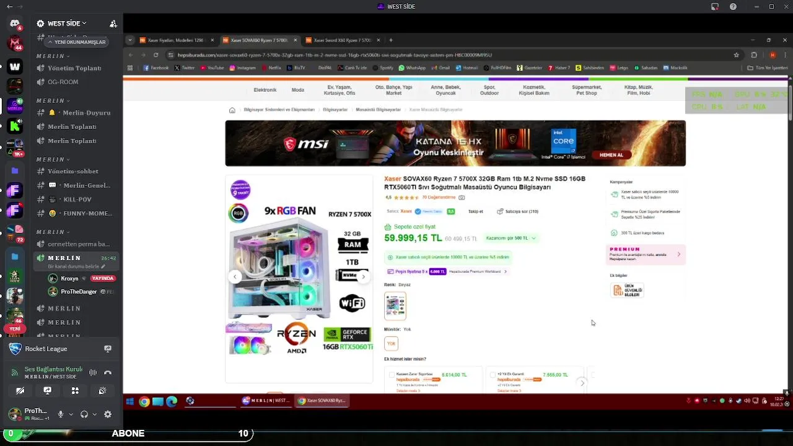This screenshot has height=446, width=793.
Task: Check the Kazaen Zarar Sigortası 6.614,00 TL option
Action: pyautogui.click(x=392, y=375)
